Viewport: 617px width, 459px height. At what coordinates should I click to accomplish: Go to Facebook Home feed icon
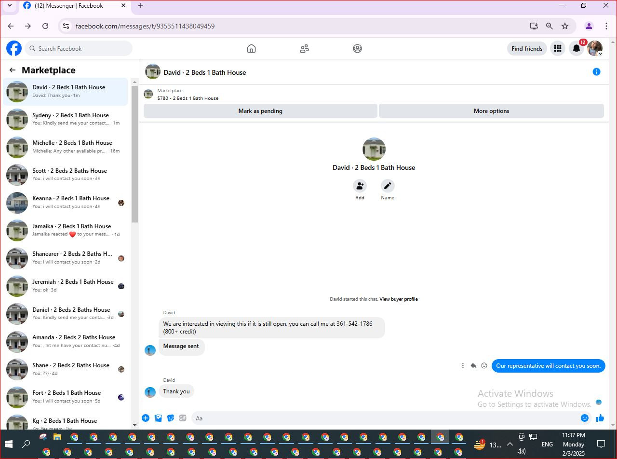(251, 48)
